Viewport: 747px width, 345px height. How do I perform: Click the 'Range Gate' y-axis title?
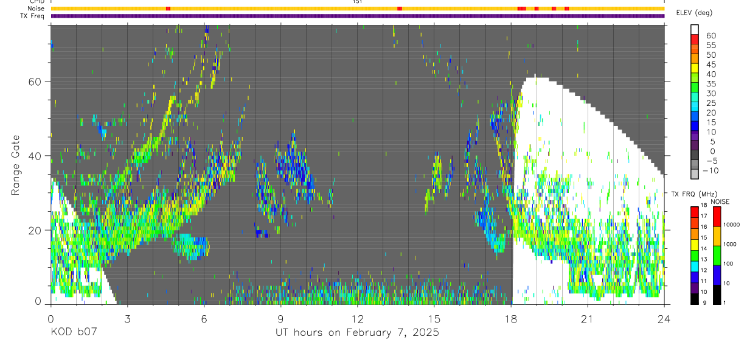point(16,164)
